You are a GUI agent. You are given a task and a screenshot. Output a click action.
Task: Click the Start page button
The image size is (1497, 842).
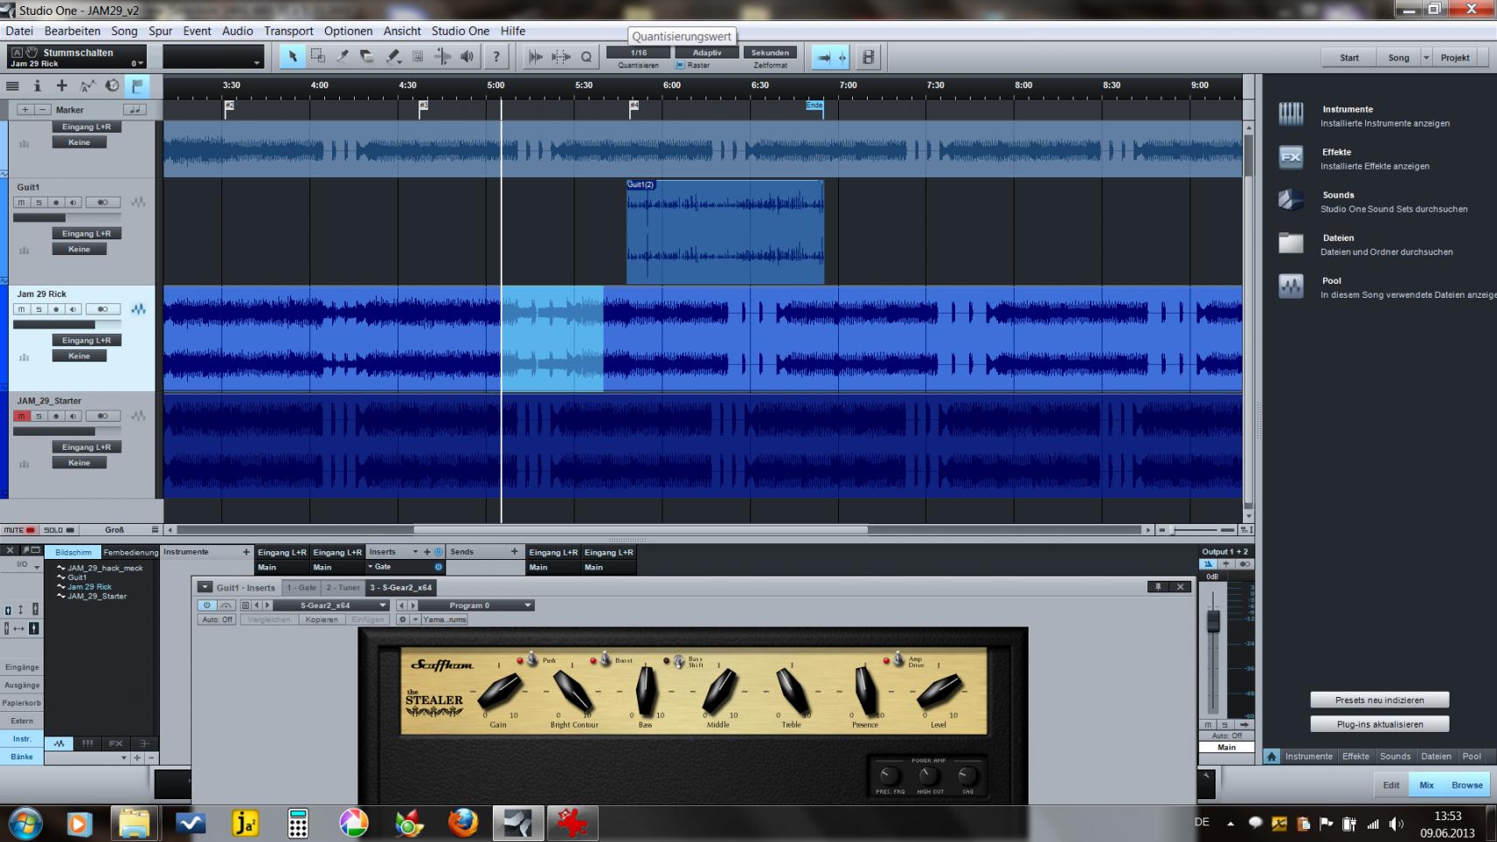(x=1349, y=58)
